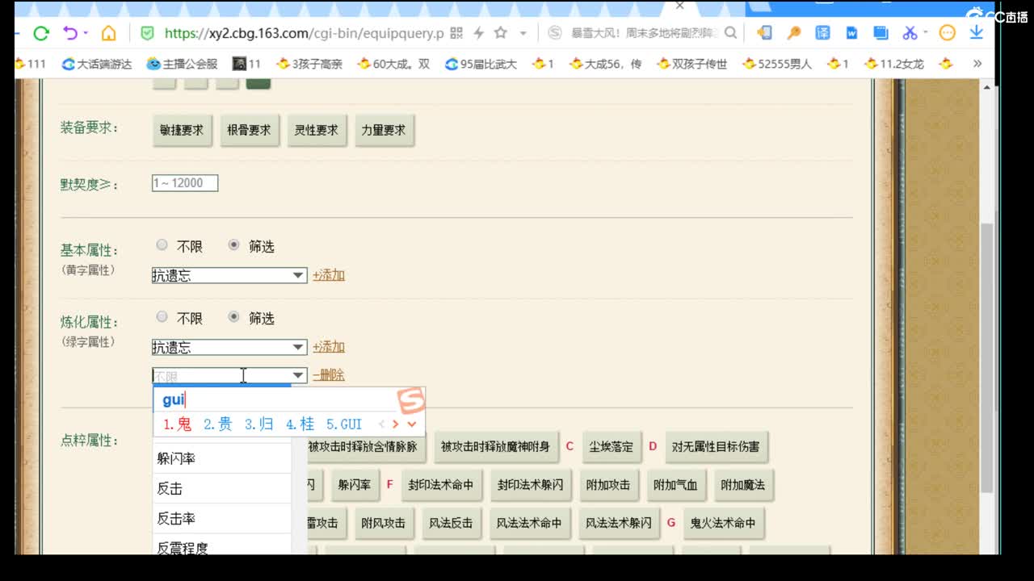
Task: Click the orange key password icon
Action: 794,33
